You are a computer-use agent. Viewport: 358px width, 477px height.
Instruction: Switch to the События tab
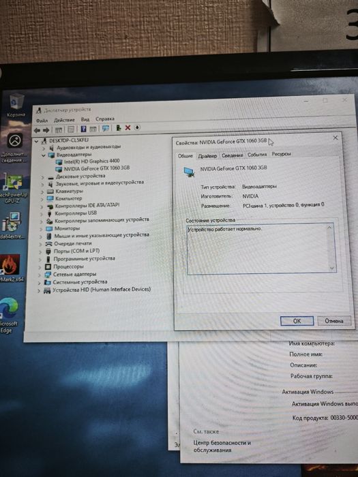[x=257, y=155]
